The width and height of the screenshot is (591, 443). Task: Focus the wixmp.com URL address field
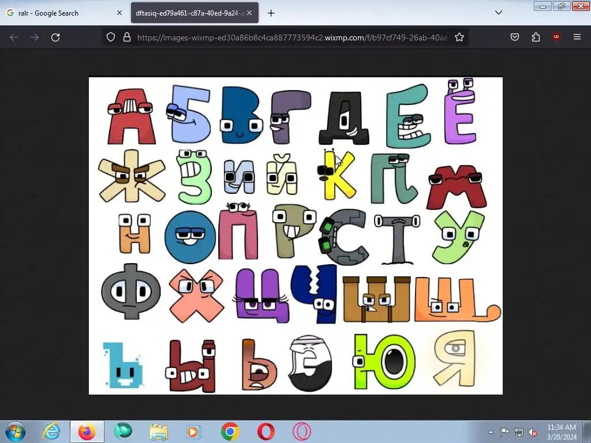(292, 37)
